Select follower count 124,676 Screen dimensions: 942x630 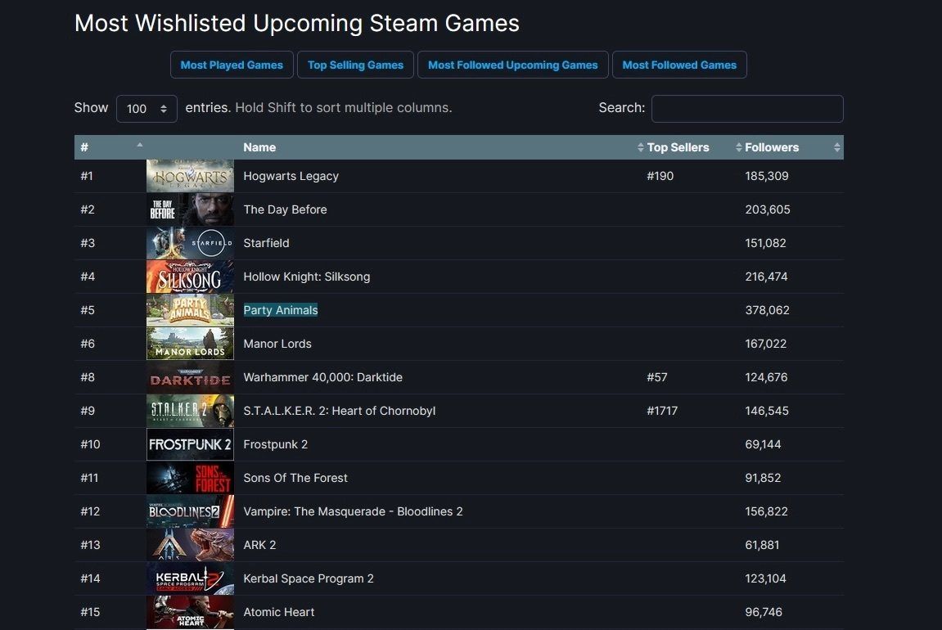[766, 377]
